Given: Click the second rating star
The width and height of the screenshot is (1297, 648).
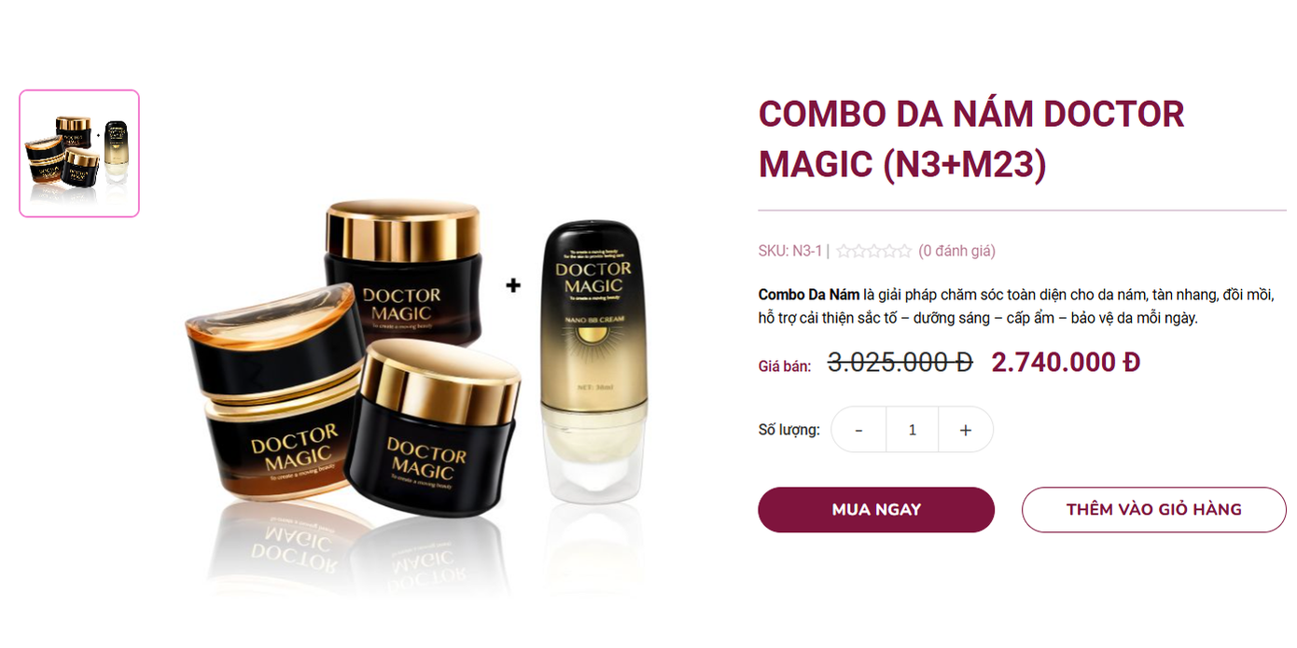Looking at the screenshot, I should pyautogui.click(x=859, y=251).
